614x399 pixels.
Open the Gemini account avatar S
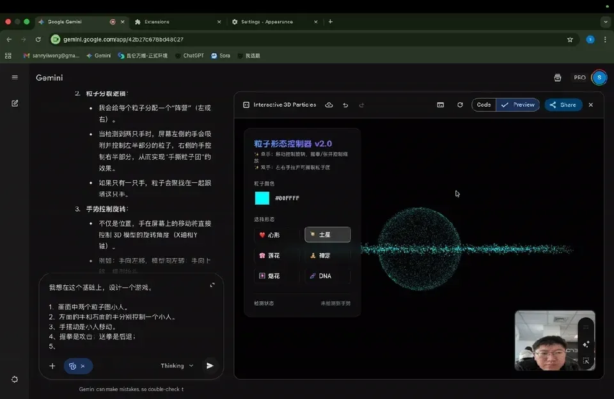(599, 77)
